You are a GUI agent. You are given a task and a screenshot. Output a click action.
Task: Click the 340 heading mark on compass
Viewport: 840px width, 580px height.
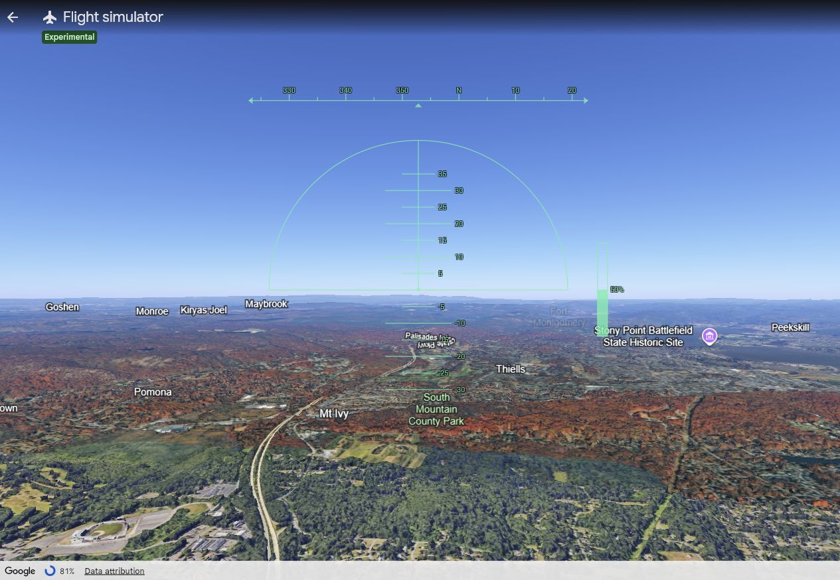click(x=345, y=90)
